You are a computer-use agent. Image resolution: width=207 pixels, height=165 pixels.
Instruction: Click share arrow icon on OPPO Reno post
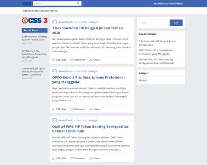pos(91,109)
